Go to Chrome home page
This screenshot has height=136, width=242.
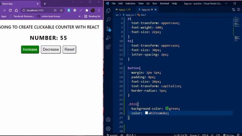[16, 10]
